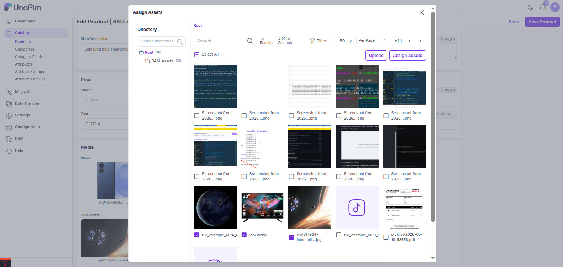Screen dimensions: 563x267
Task: Click the Root breadcrumb link
Action: 198,26
